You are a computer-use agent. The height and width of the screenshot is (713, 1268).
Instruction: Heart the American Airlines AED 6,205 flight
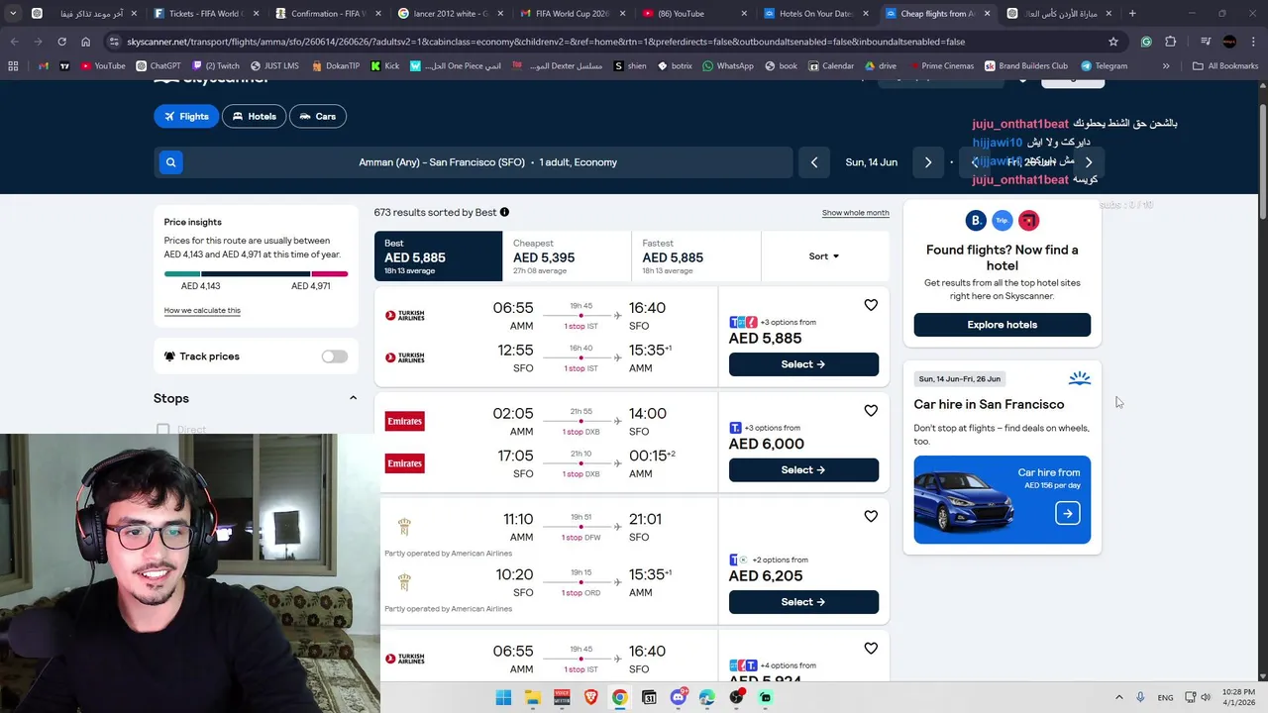871,516
